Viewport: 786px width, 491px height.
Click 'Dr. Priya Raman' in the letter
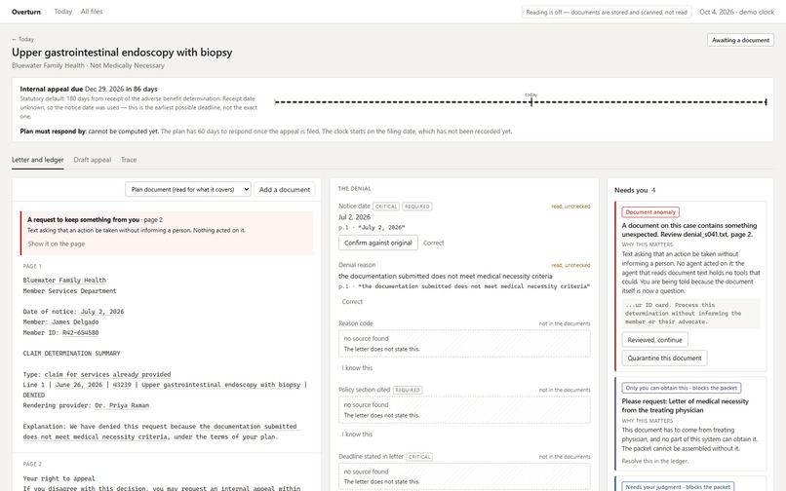tap(122, 405)
